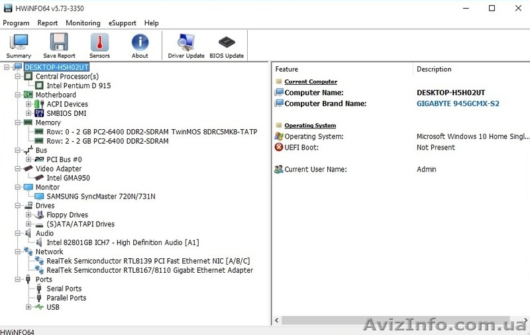Click the Current Computer section heading
Screen dimensions: 530x335
coord(311,81)
